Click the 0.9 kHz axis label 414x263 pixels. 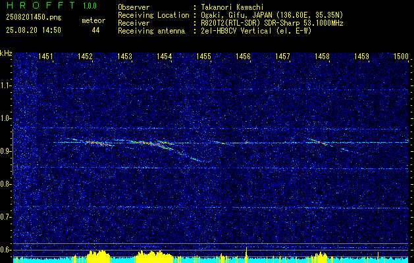click(6, 151)
